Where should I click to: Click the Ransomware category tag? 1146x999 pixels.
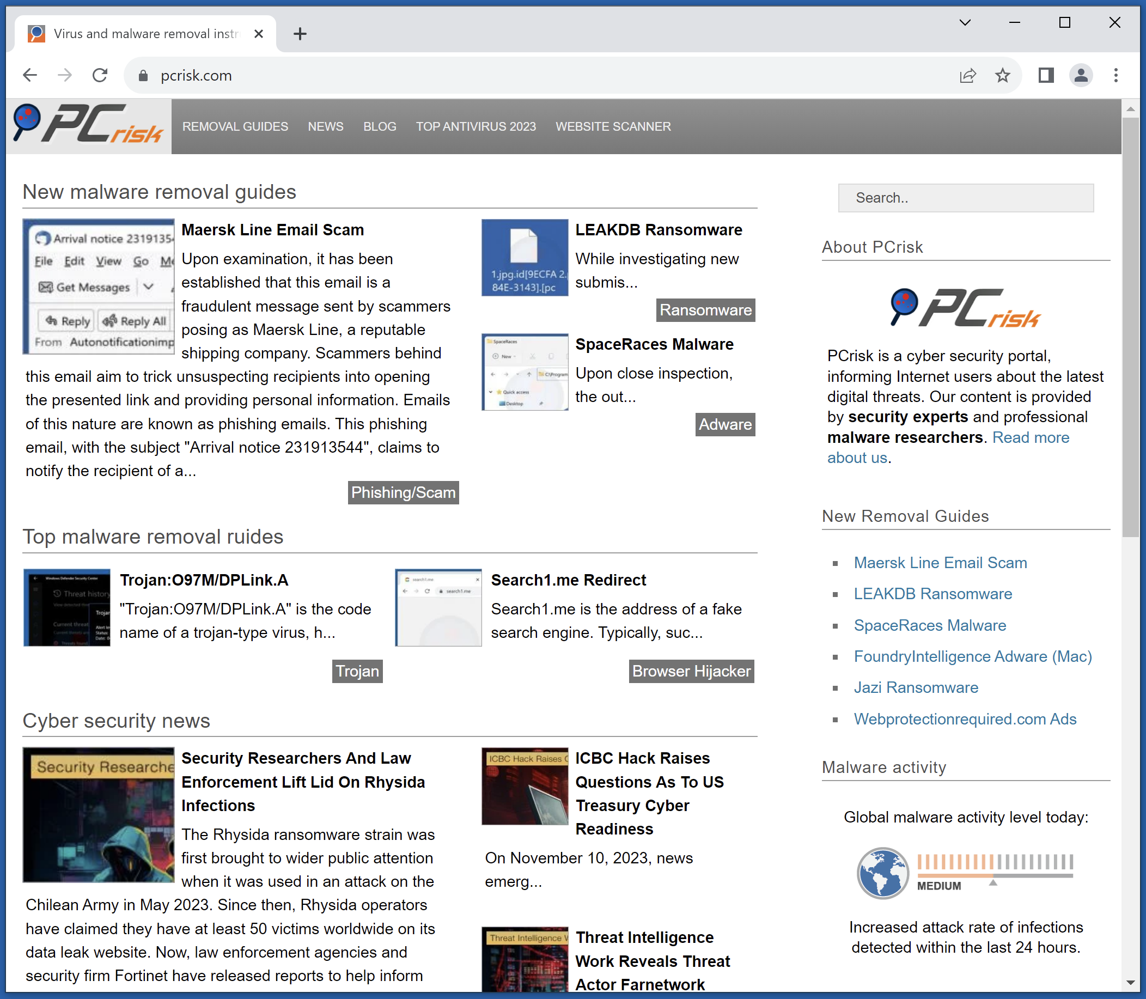[x=705, y=310]
